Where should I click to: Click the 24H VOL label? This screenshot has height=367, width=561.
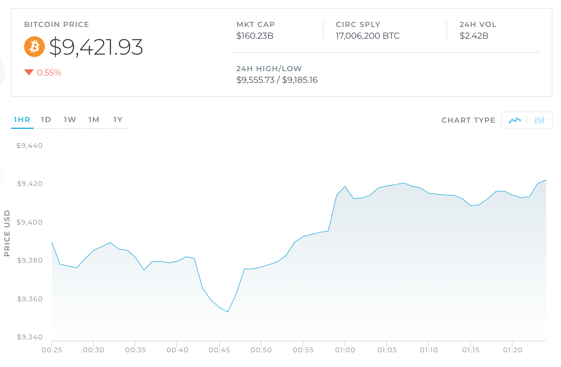[478, 25]
